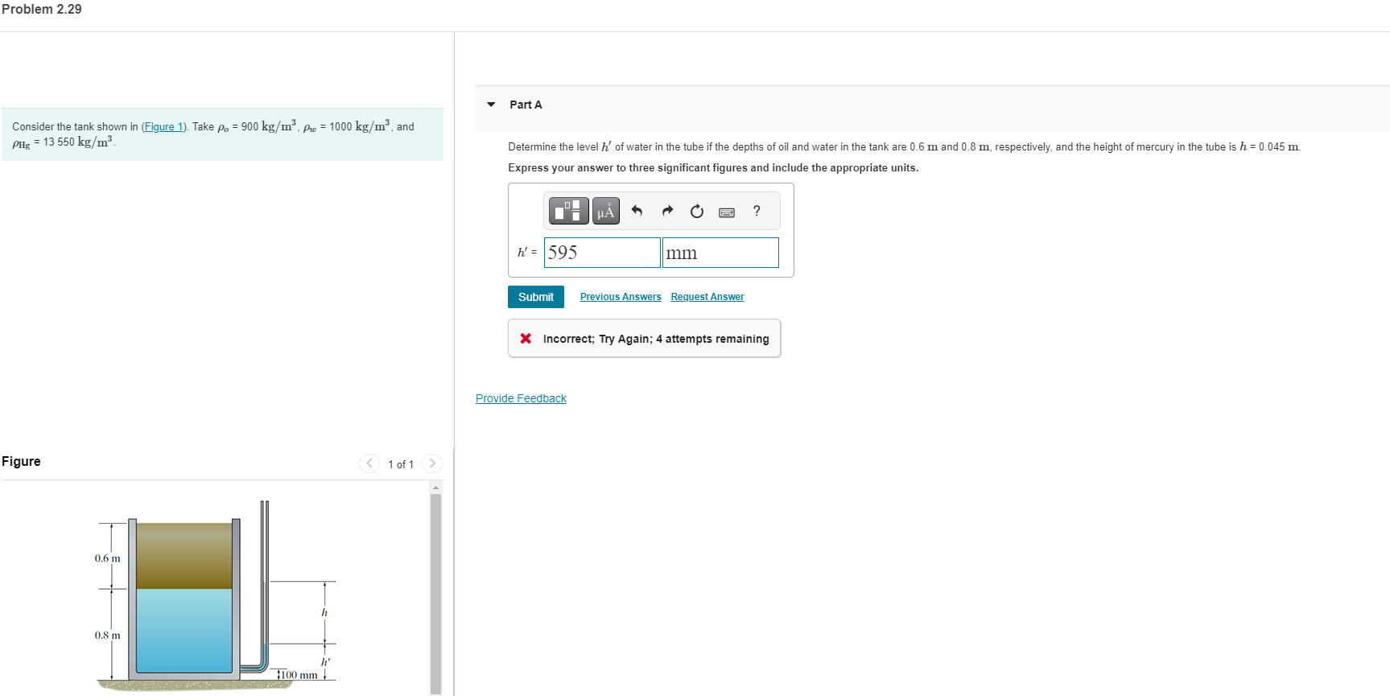Open keyboard shortcuts icon

(727, 212)
